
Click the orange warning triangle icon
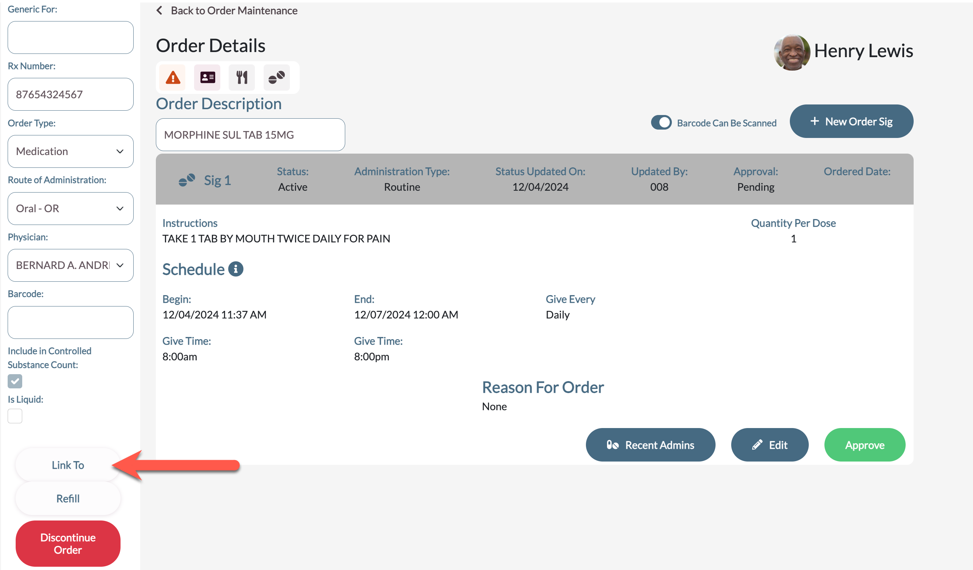(173, 78)
